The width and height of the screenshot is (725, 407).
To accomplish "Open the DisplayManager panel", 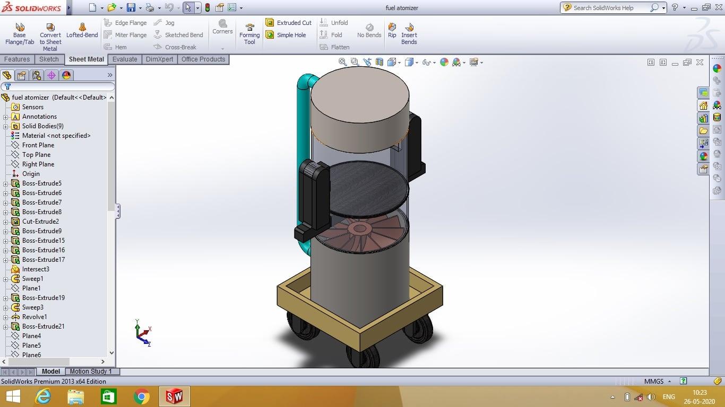I will [66, 75].
